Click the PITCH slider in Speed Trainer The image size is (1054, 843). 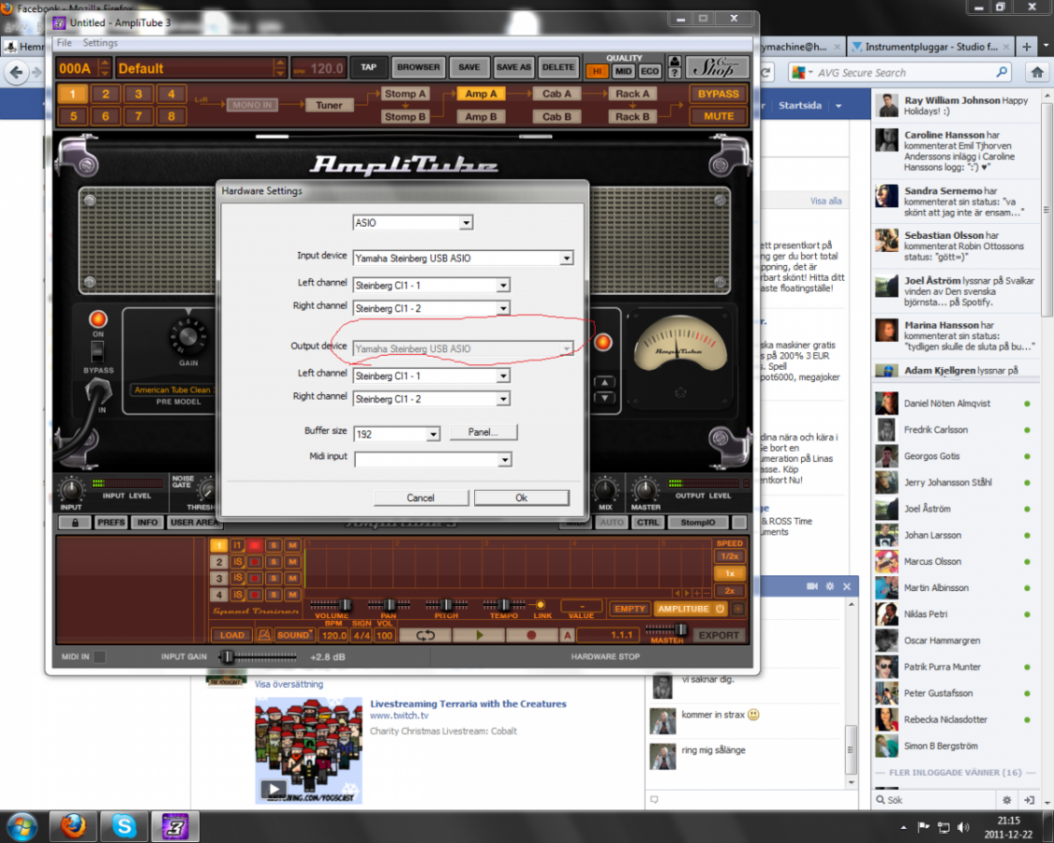click(446, 605)
